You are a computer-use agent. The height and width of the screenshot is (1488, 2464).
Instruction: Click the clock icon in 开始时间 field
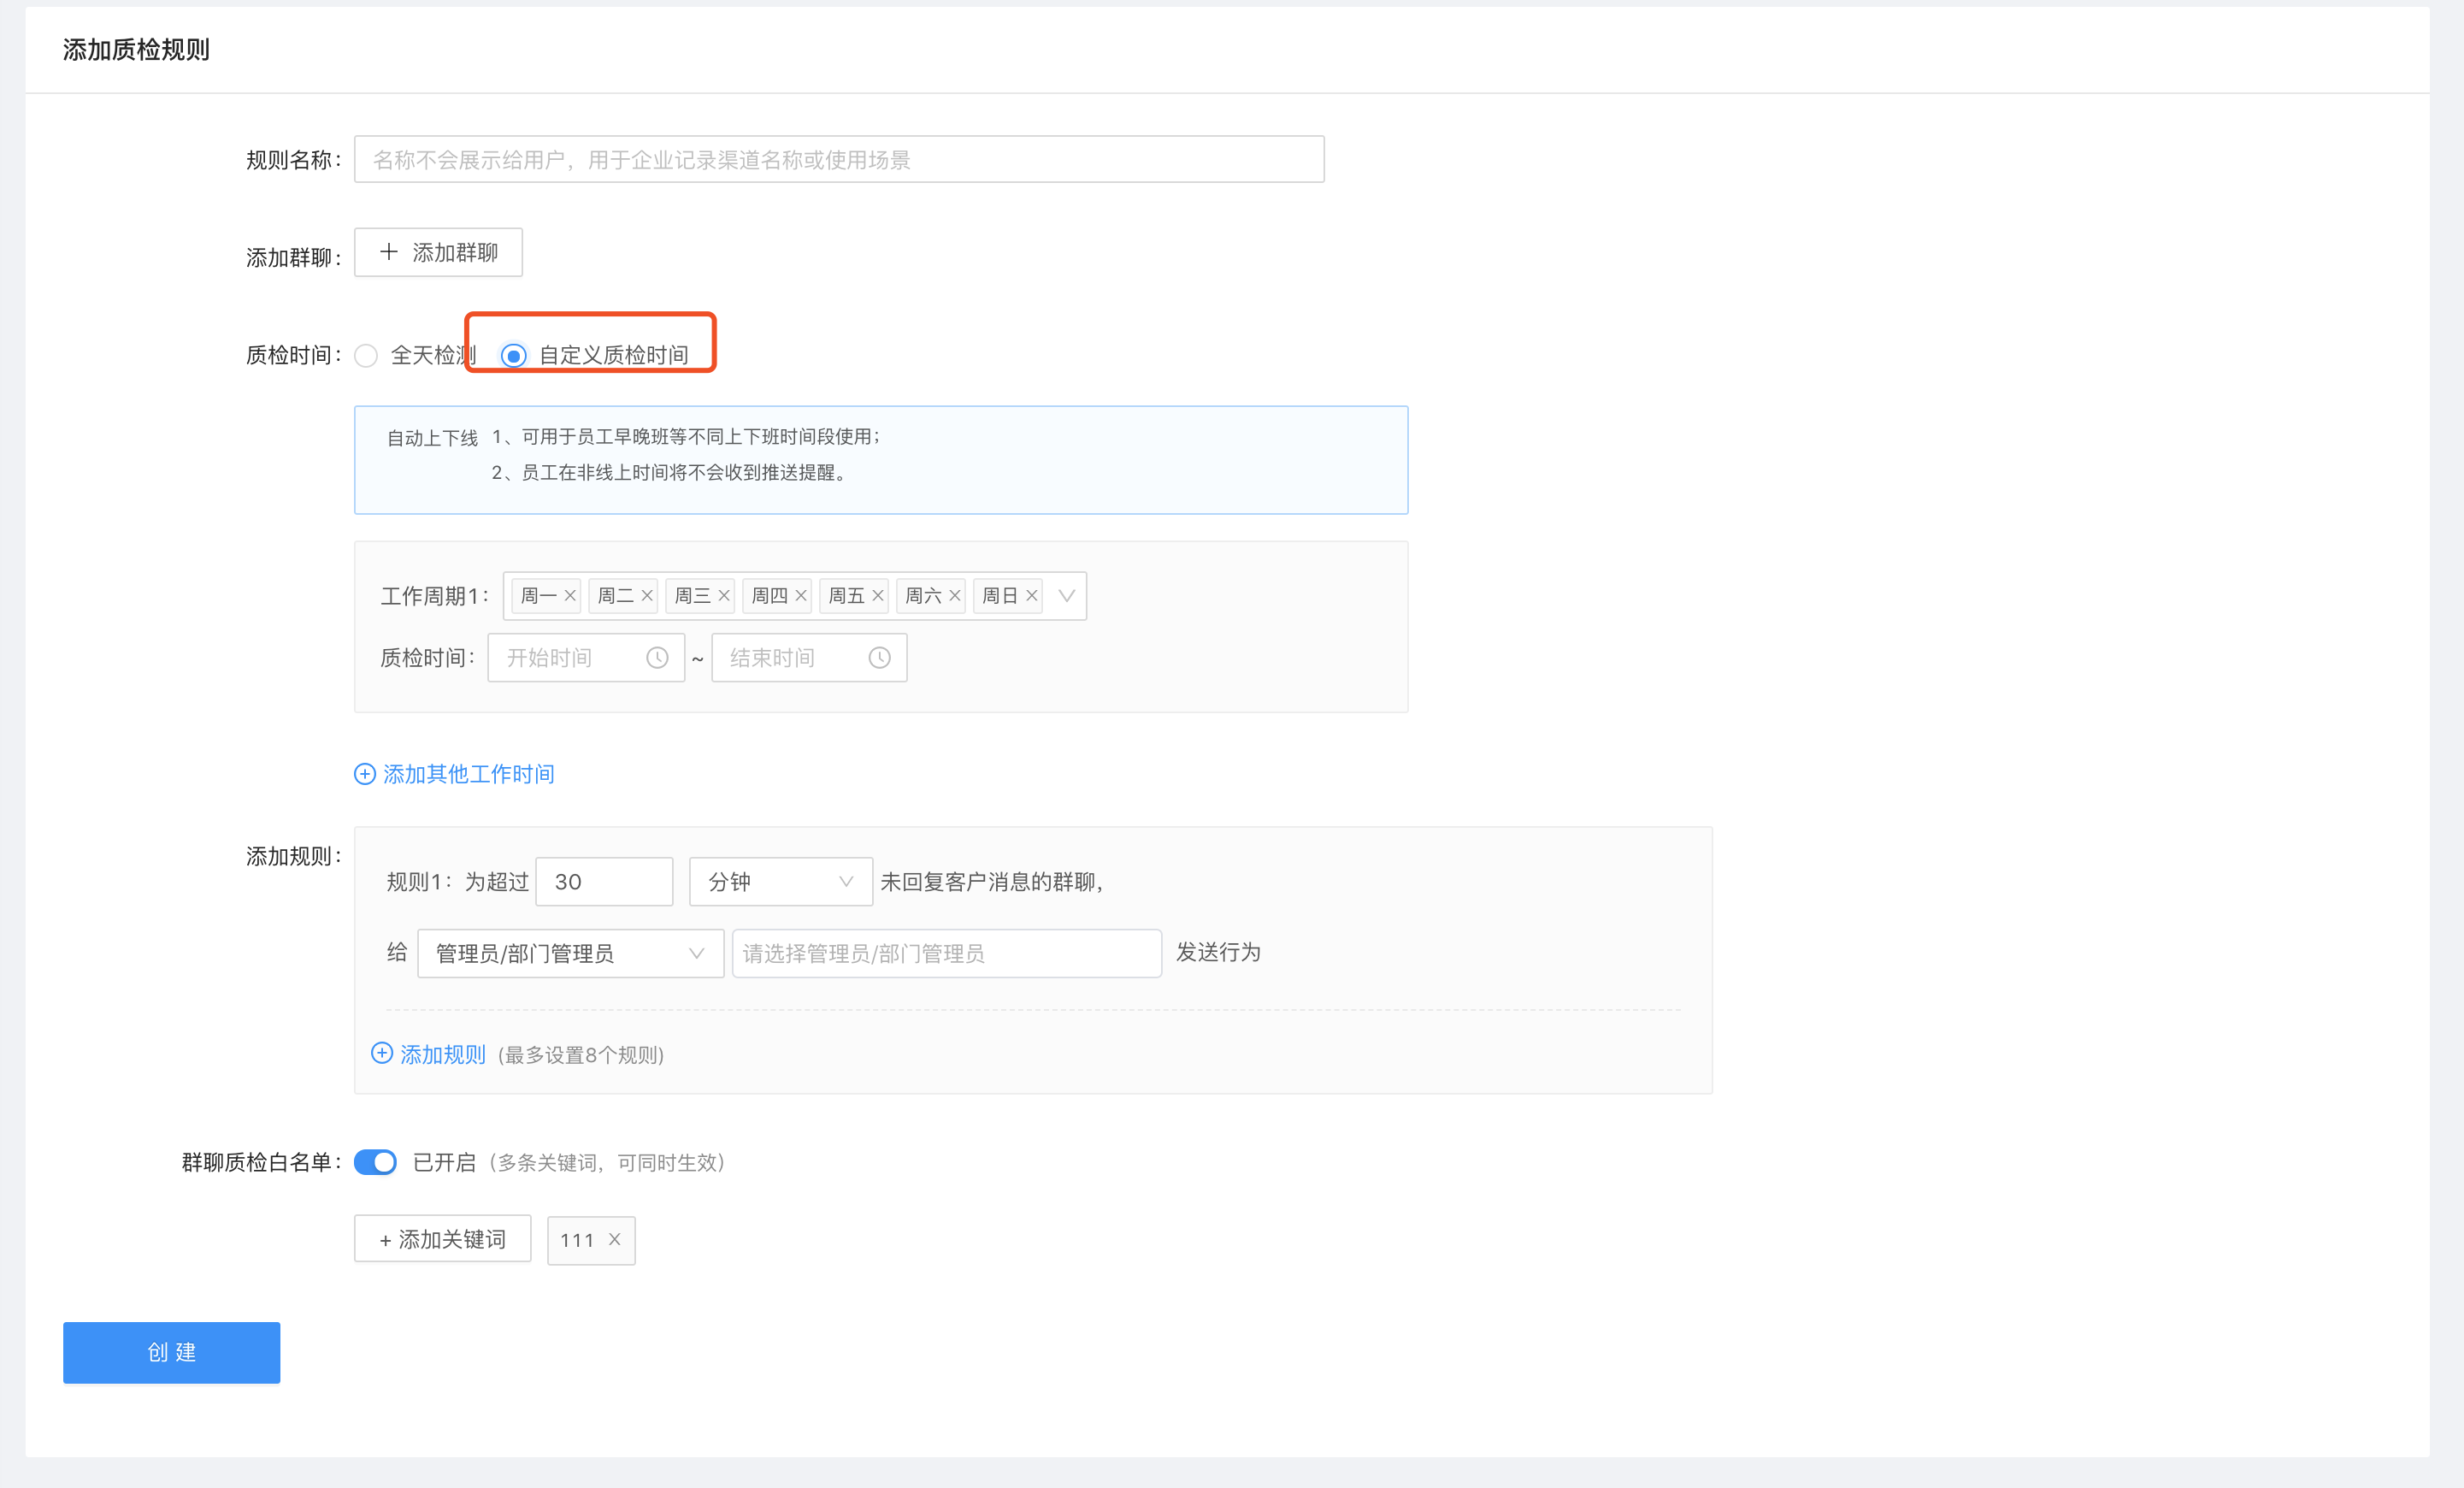(657, 658)
